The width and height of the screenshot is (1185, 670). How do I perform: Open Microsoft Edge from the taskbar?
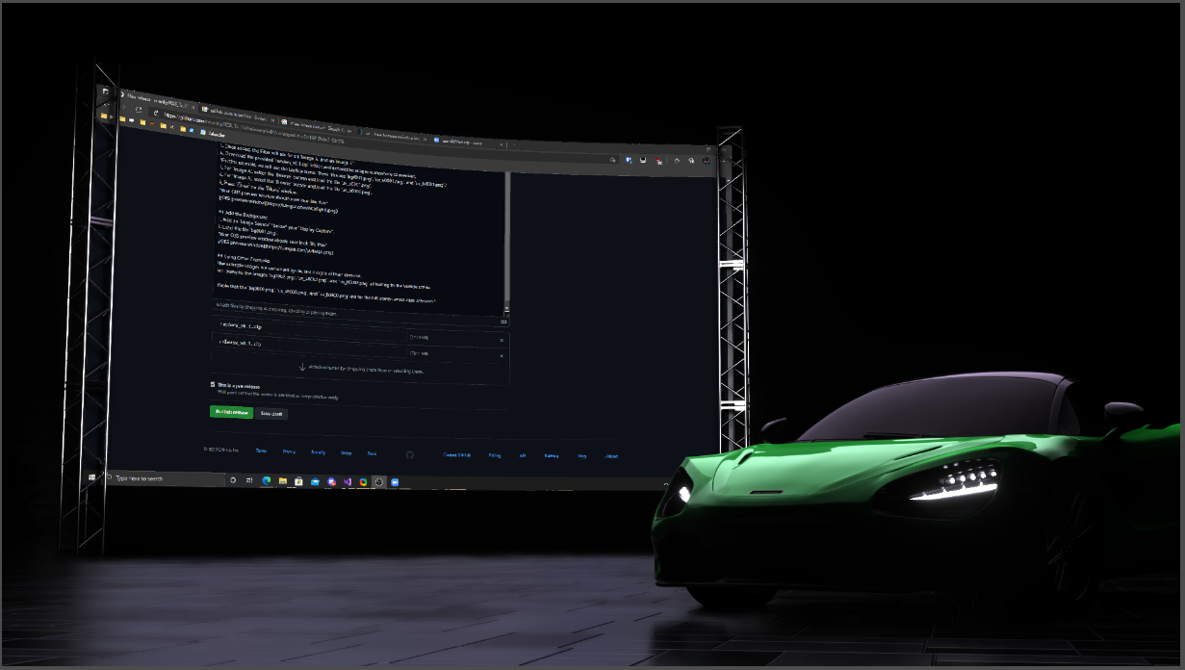point(267,480)
